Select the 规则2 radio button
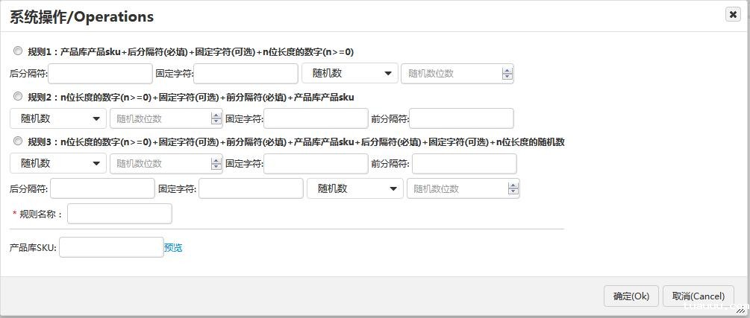Image resolution: width=750 pixels, height=318 pixels. click(x=18, y=97)
